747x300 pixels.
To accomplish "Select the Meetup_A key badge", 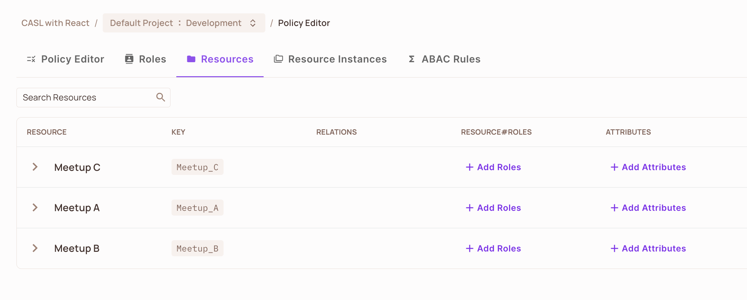I will point(197,208).
